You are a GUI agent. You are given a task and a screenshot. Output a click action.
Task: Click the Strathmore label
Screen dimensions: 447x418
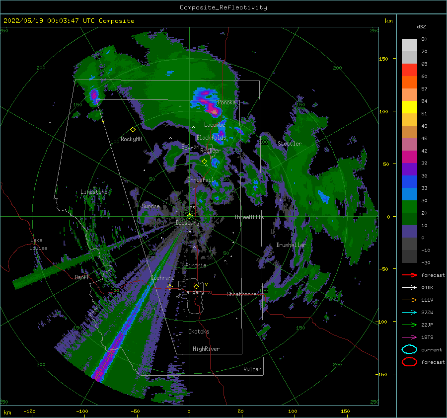pyautogui.click(x=241, y=294)
